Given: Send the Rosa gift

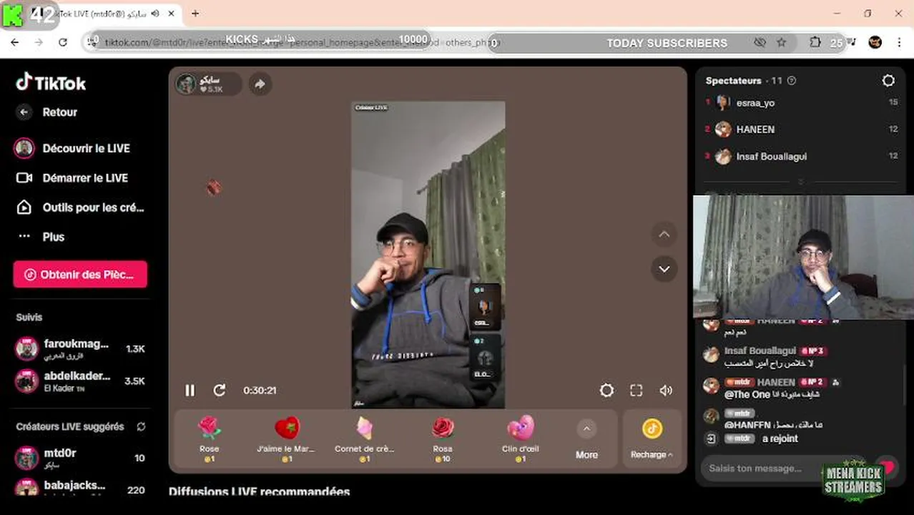Looking at the screenshot, I should click(x=443, y=439).
